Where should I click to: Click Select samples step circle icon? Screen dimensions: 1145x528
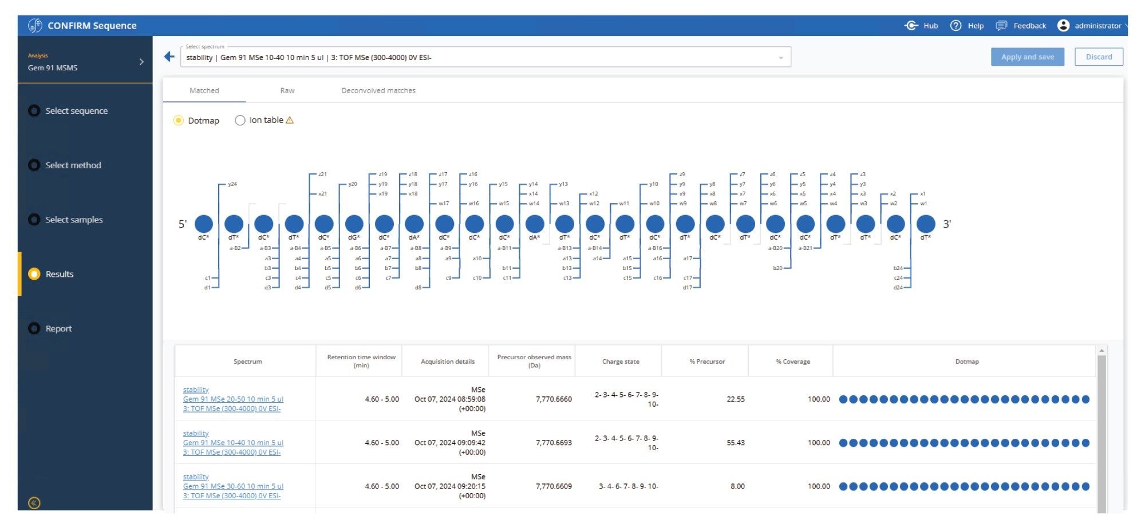[x=34, y=220]
